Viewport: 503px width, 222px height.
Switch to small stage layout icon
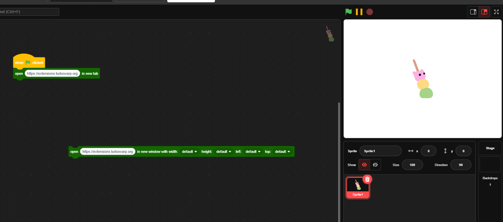pyautogui.click(x=473, y=12)
